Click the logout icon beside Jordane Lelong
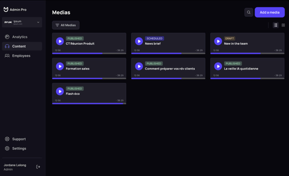 pos(38,167)
